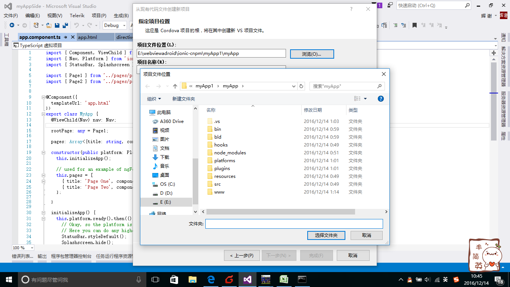
Task: Select the www folder
Action: click(219, 192)
